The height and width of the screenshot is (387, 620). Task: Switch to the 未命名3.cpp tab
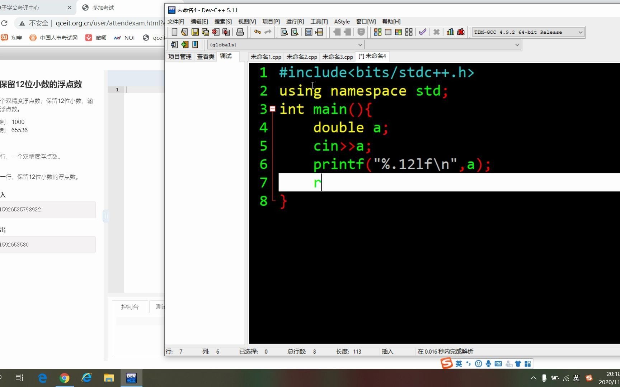click(338, 57)
